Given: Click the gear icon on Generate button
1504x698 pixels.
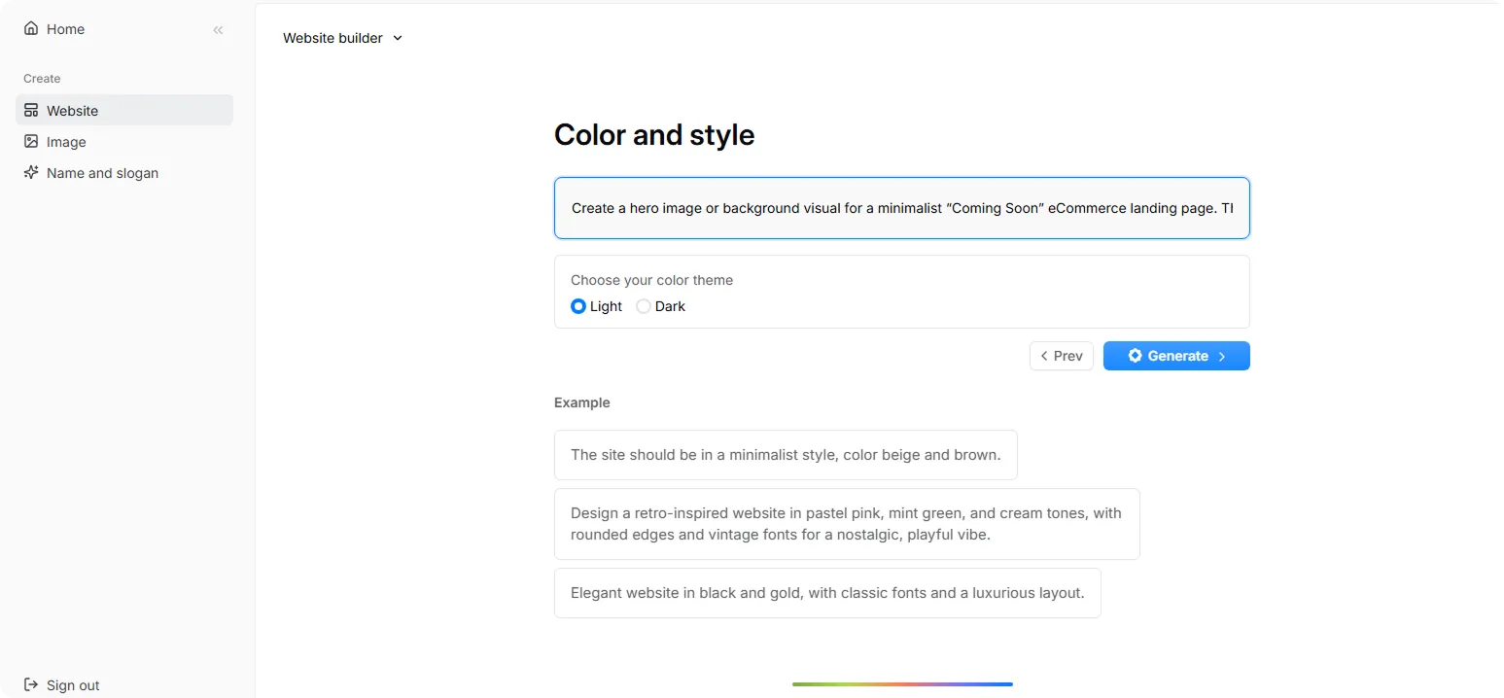Looking at the screenshot, I should coord(1135,356).
